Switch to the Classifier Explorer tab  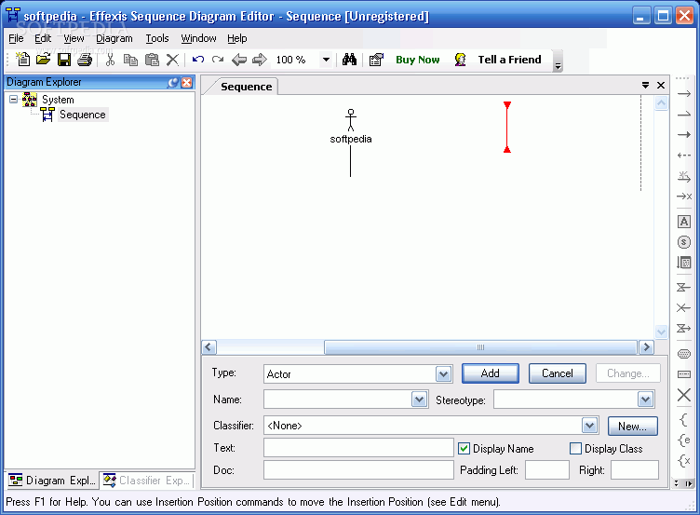[146, 481]
